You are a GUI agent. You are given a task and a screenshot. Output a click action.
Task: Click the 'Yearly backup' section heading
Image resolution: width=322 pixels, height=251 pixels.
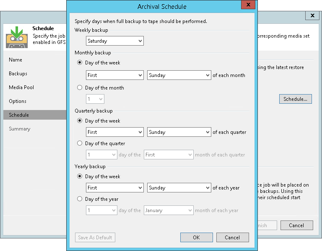pos(90,166)
